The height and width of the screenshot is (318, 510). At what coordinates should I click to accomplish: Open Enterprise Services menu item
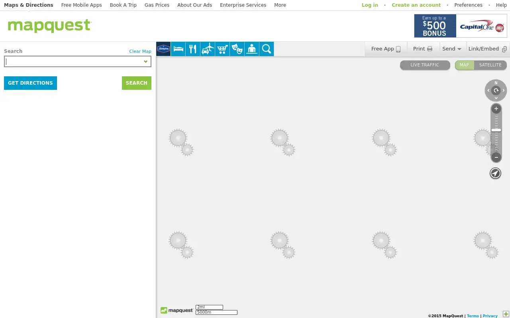(243, 5)
